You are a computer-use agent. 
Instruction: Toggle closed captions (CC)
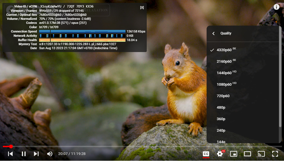coord(206,154)
